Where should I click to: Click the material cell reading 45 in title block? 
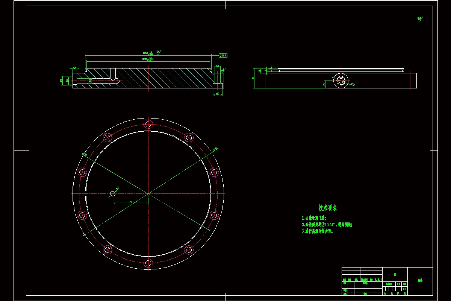click(x=395, y=274)
